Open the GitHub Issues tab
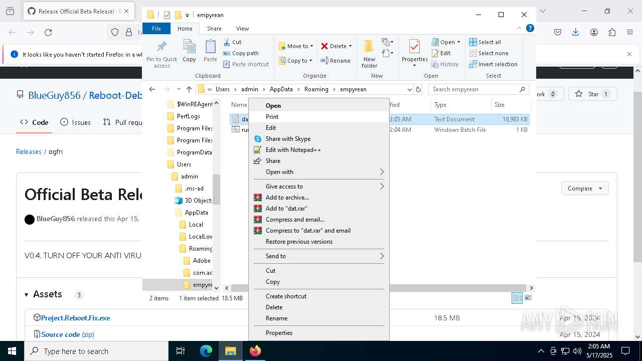The width and height of the screenshot is (642, 361). [x=76, y=122]
